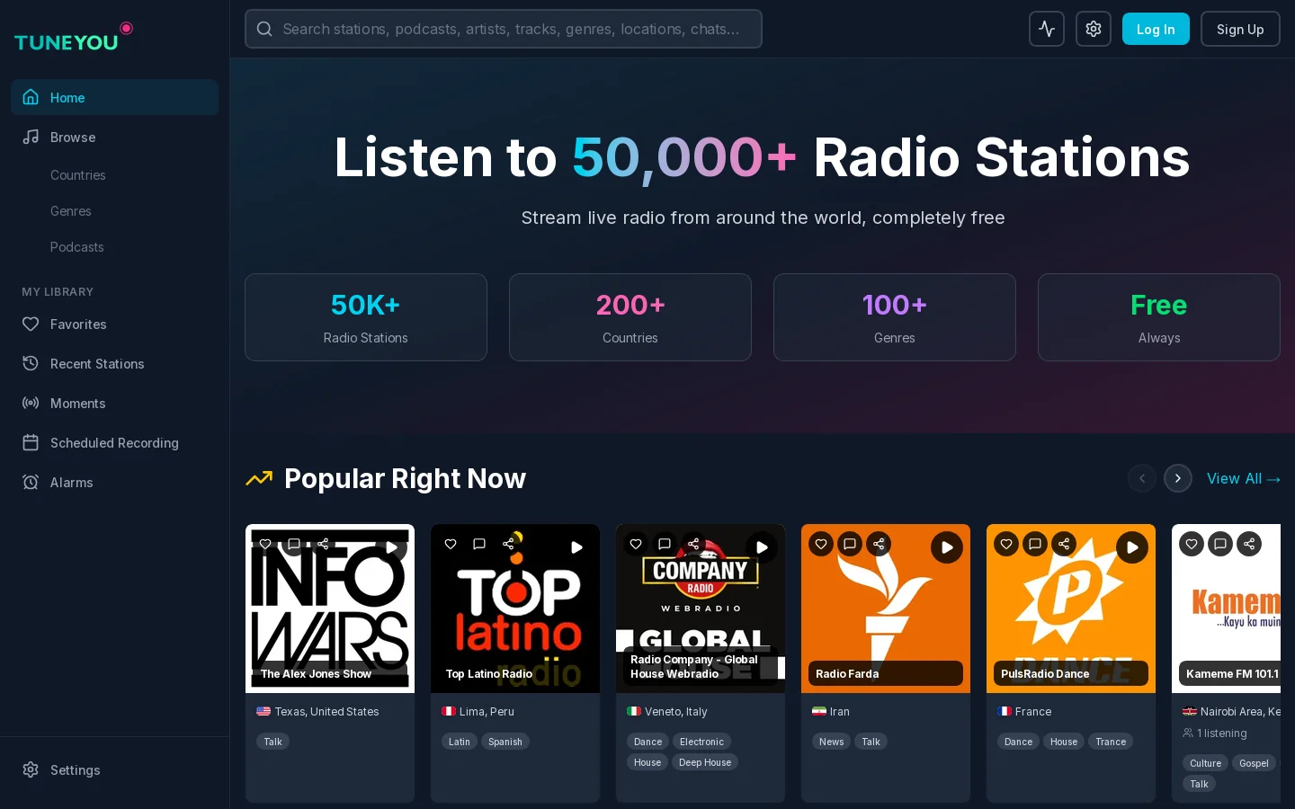Play Top Latino Radio
This screenshot has width=1295, height=809.
point(576,547)
